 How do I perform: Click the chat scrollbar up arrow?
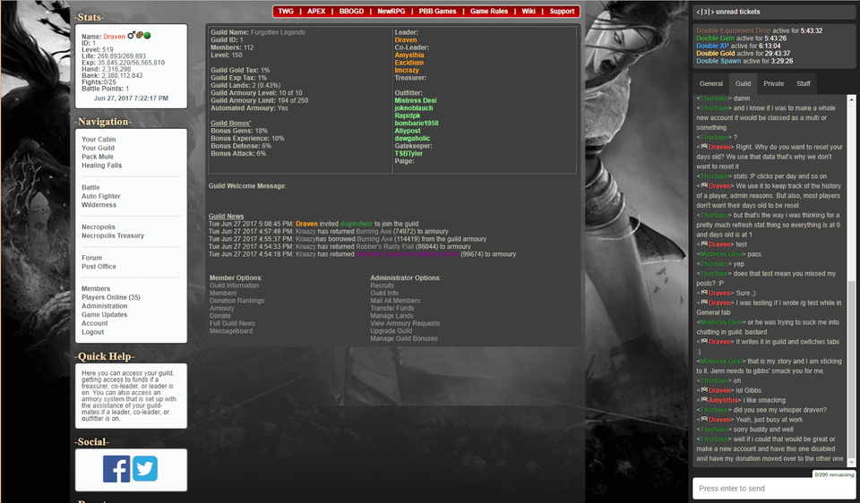[852, 98]
